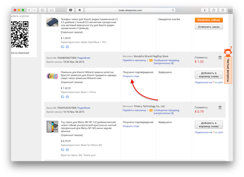Go to RondaFul store via Перейти к магазину
The height and width of the screenshot is (177, 244).
click(x=134, y=60)
